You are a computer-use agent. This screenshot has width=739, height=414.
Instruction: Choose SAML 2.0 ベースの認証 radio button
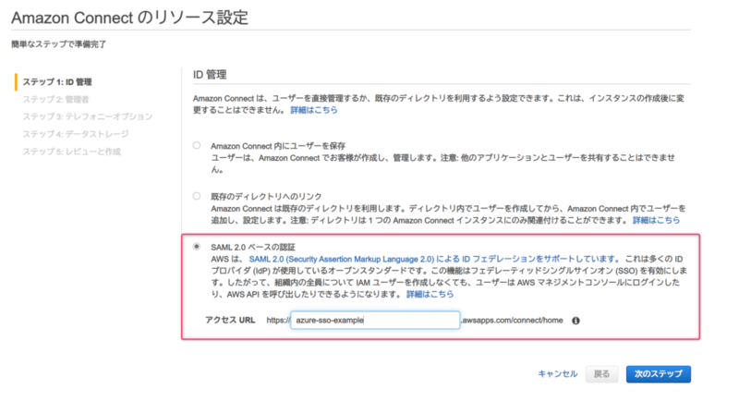pyautogui.click(x=197, y=247)
